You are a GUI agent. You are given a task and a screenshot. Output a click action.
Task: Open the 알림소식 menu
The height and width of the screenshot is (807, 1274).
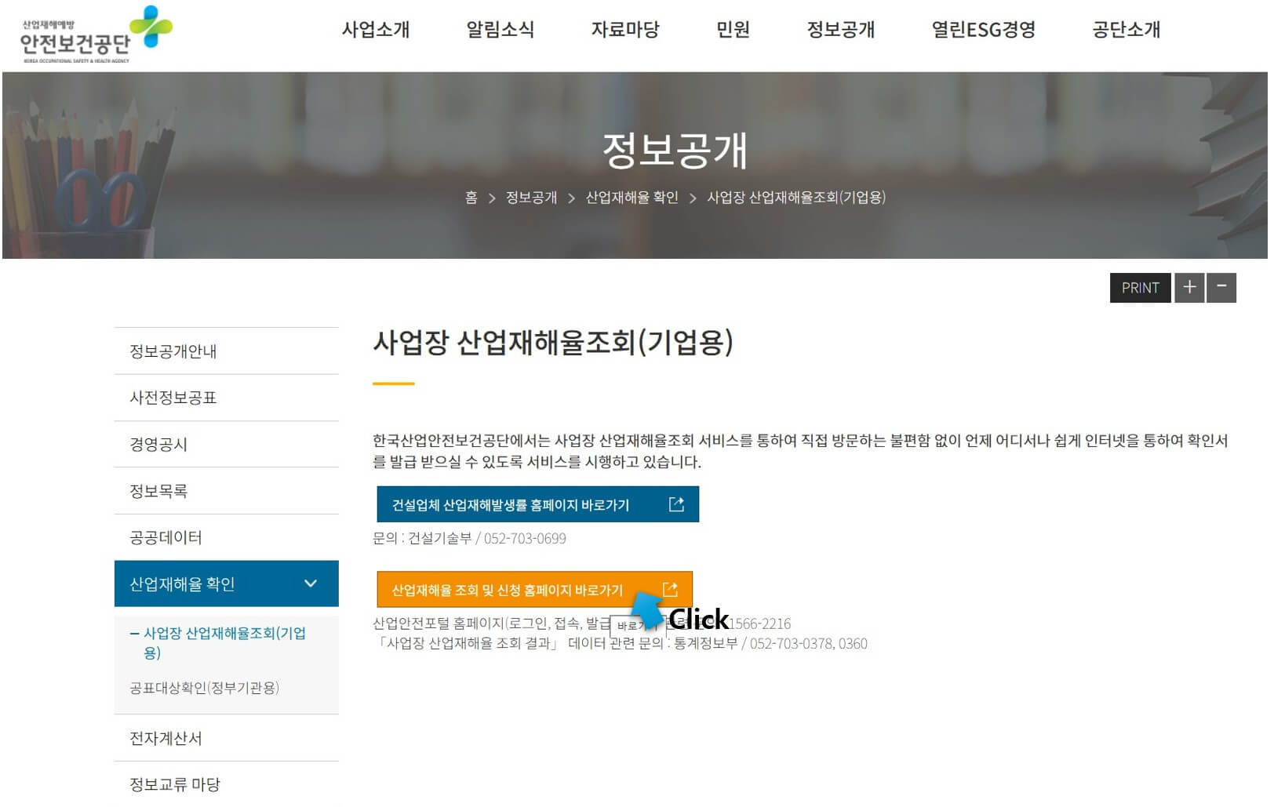point(501,30)
